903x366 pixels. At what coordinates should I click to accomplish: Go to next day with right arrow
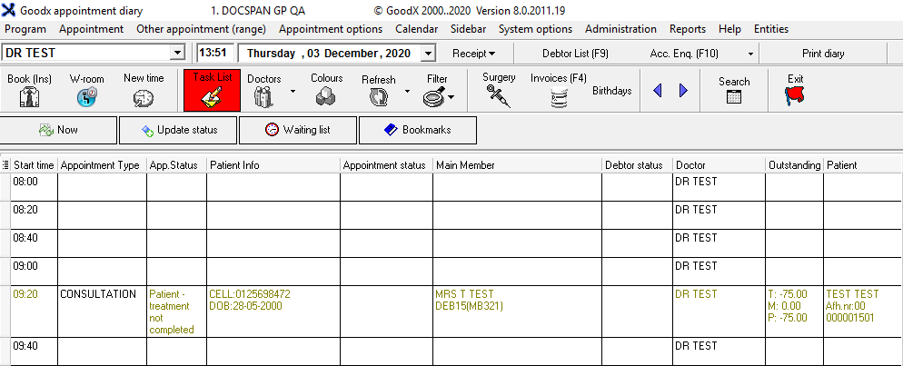tap(683, 91)
